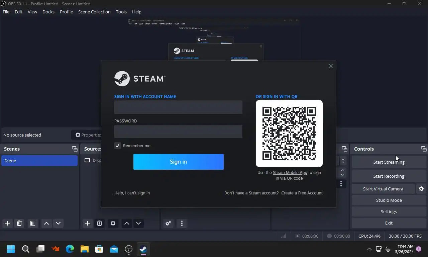Click the CPU: 24.4% status readout
428x257 pixels.
[x=369, y=236]
